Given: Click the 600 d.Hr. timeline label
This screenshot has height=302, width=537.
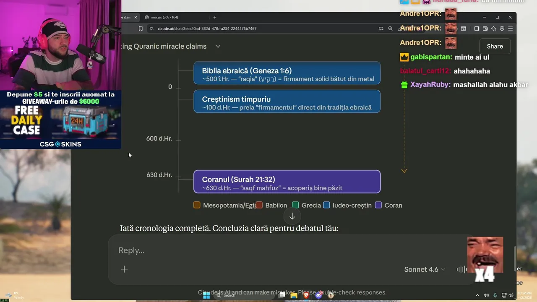Looking at the screenshot, I should pyautogui.click(x=159, y=138).
